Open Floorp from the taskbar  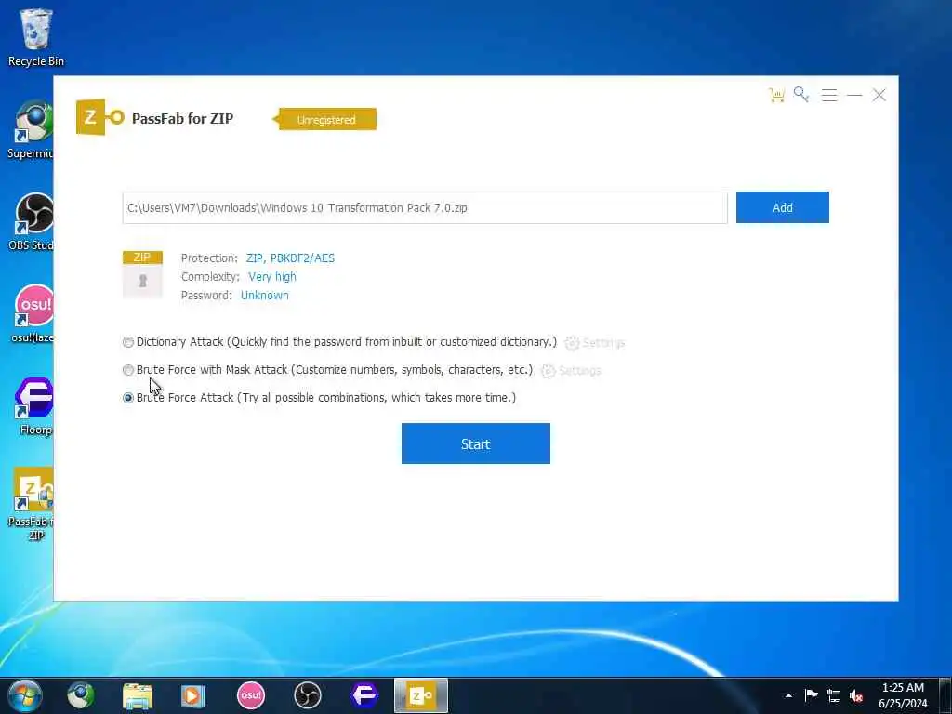pos(364,695)
